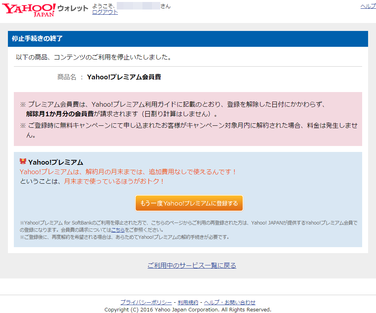Click orange 月末まで使っているほうがおトク text
This screenshot has width=376, height=313.
click(114, 181)
